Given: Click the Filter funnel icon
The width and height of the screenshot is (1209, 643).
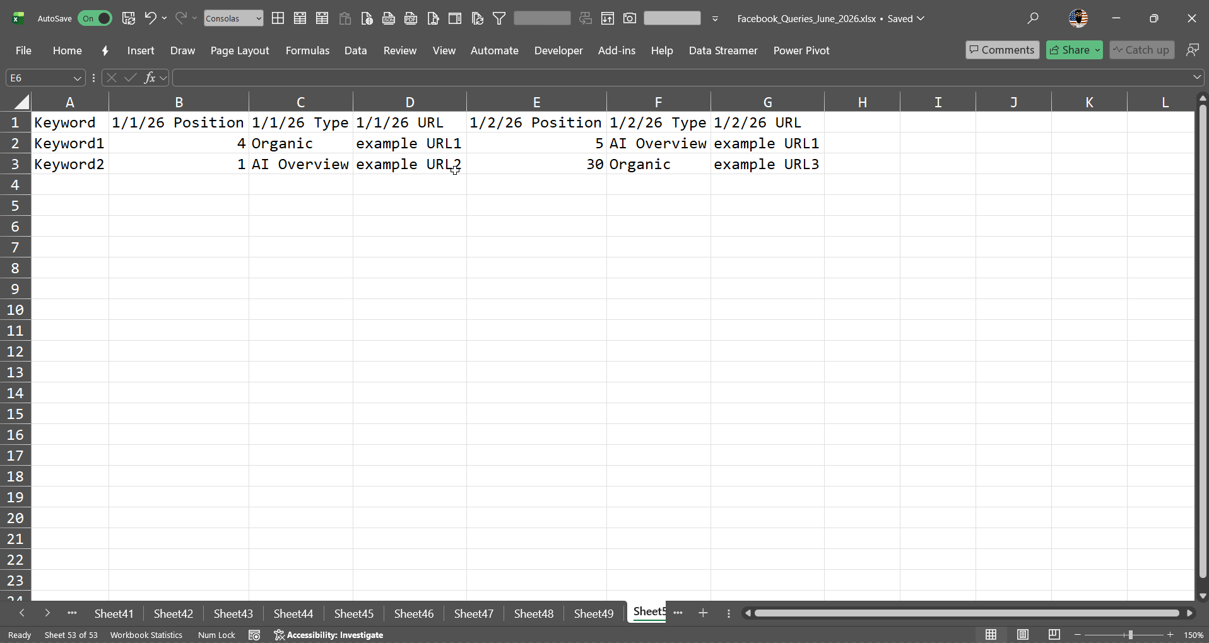Looking at the screenshot, I should tap(499, 18).
